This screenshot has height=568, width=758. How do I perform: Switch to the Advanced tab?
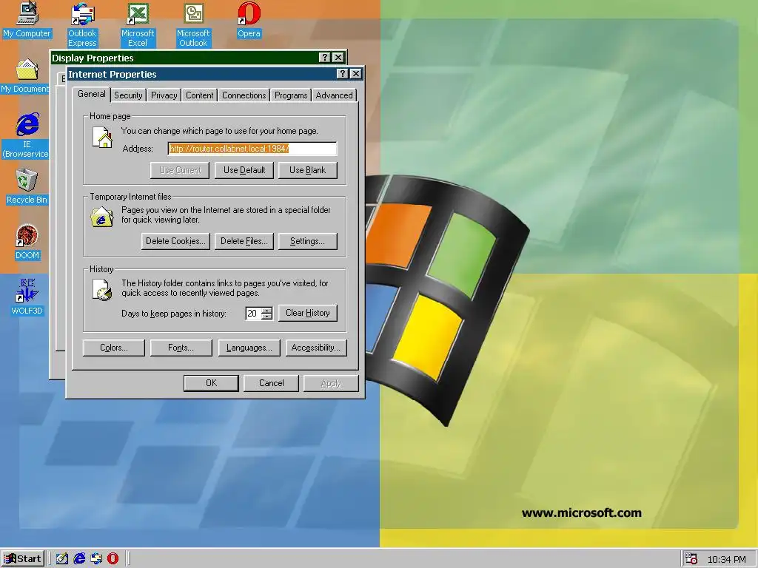tap(334, 95)
